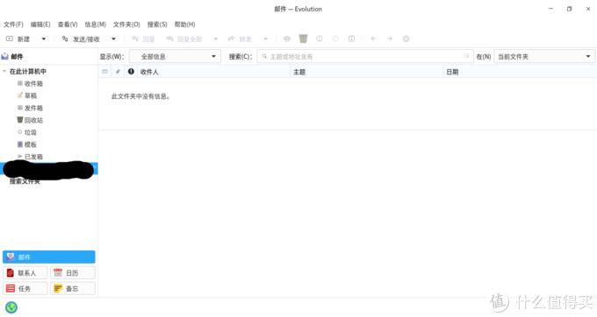Open the 文件夹(O) menu
This screenshot has width=597, height=317.
click(x=126, y=25)
